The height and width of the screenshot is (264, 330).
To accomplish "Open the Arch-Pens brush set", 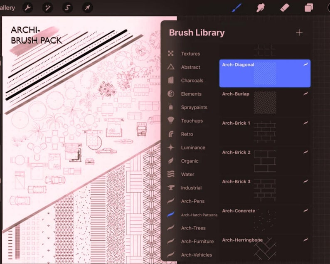I will click(x=192, y=201).
